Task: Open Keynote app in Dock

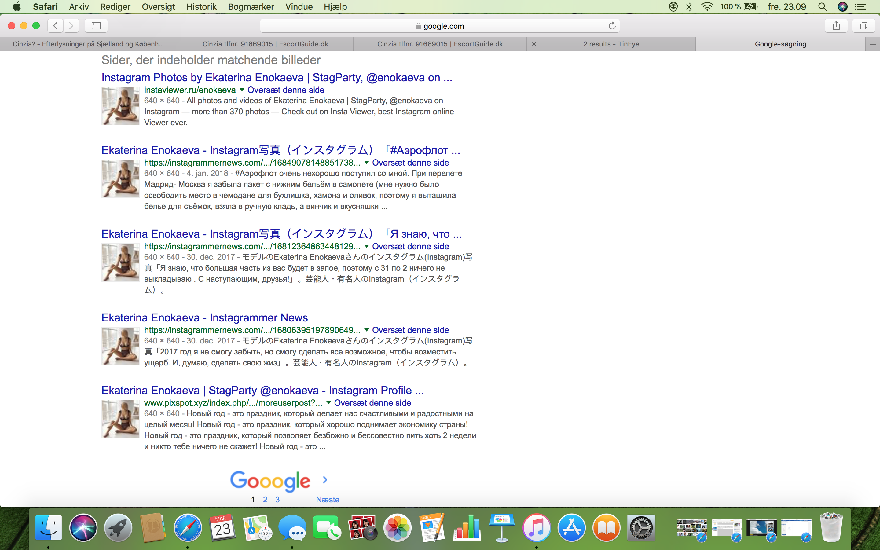Action: click(502, 527)
